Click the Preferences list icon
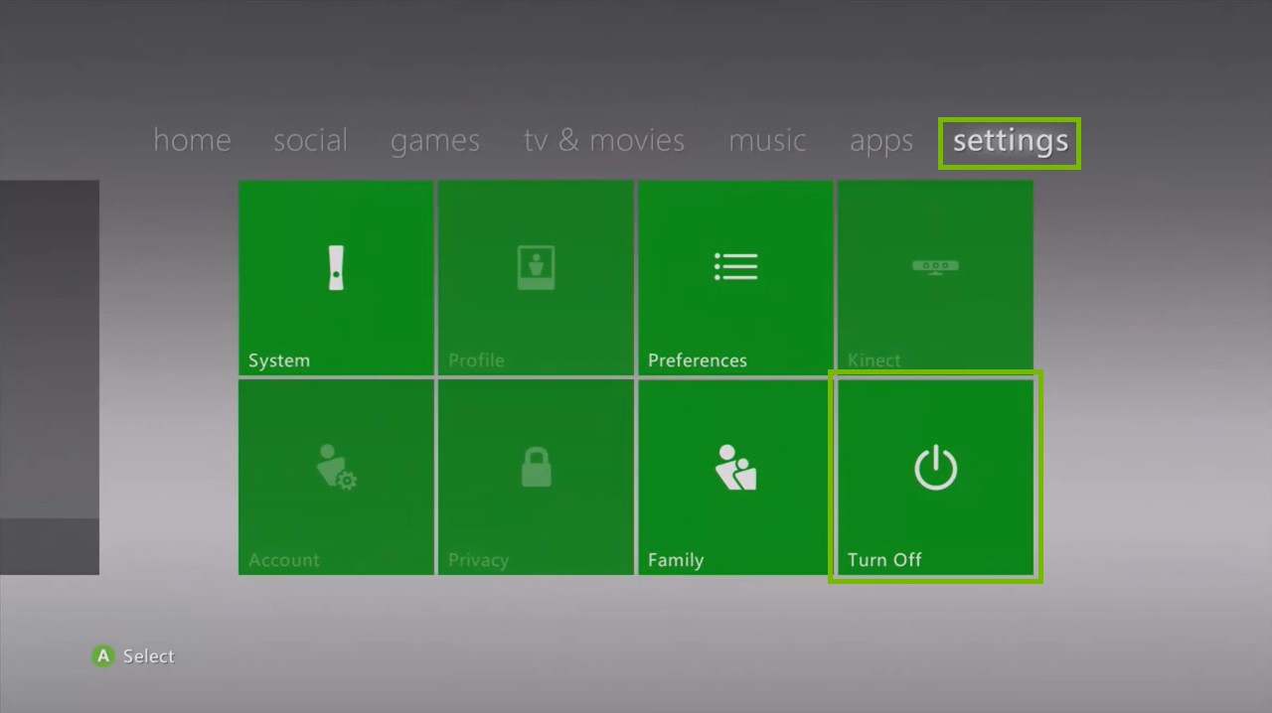The width and height of the screenshot is (1272, 713). click(x=734, y=265)
